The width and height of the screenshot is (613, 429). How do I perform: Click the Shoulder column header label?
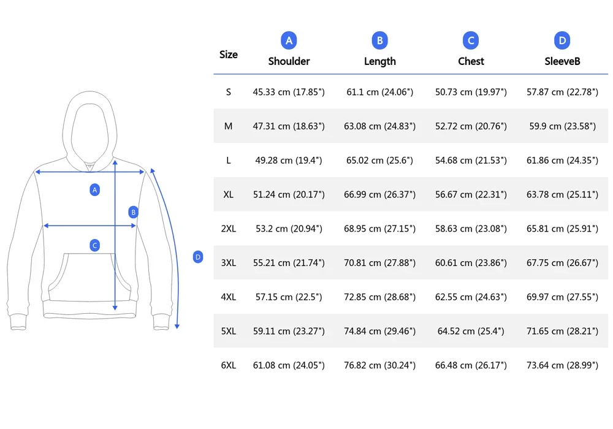tap(289, 61)
